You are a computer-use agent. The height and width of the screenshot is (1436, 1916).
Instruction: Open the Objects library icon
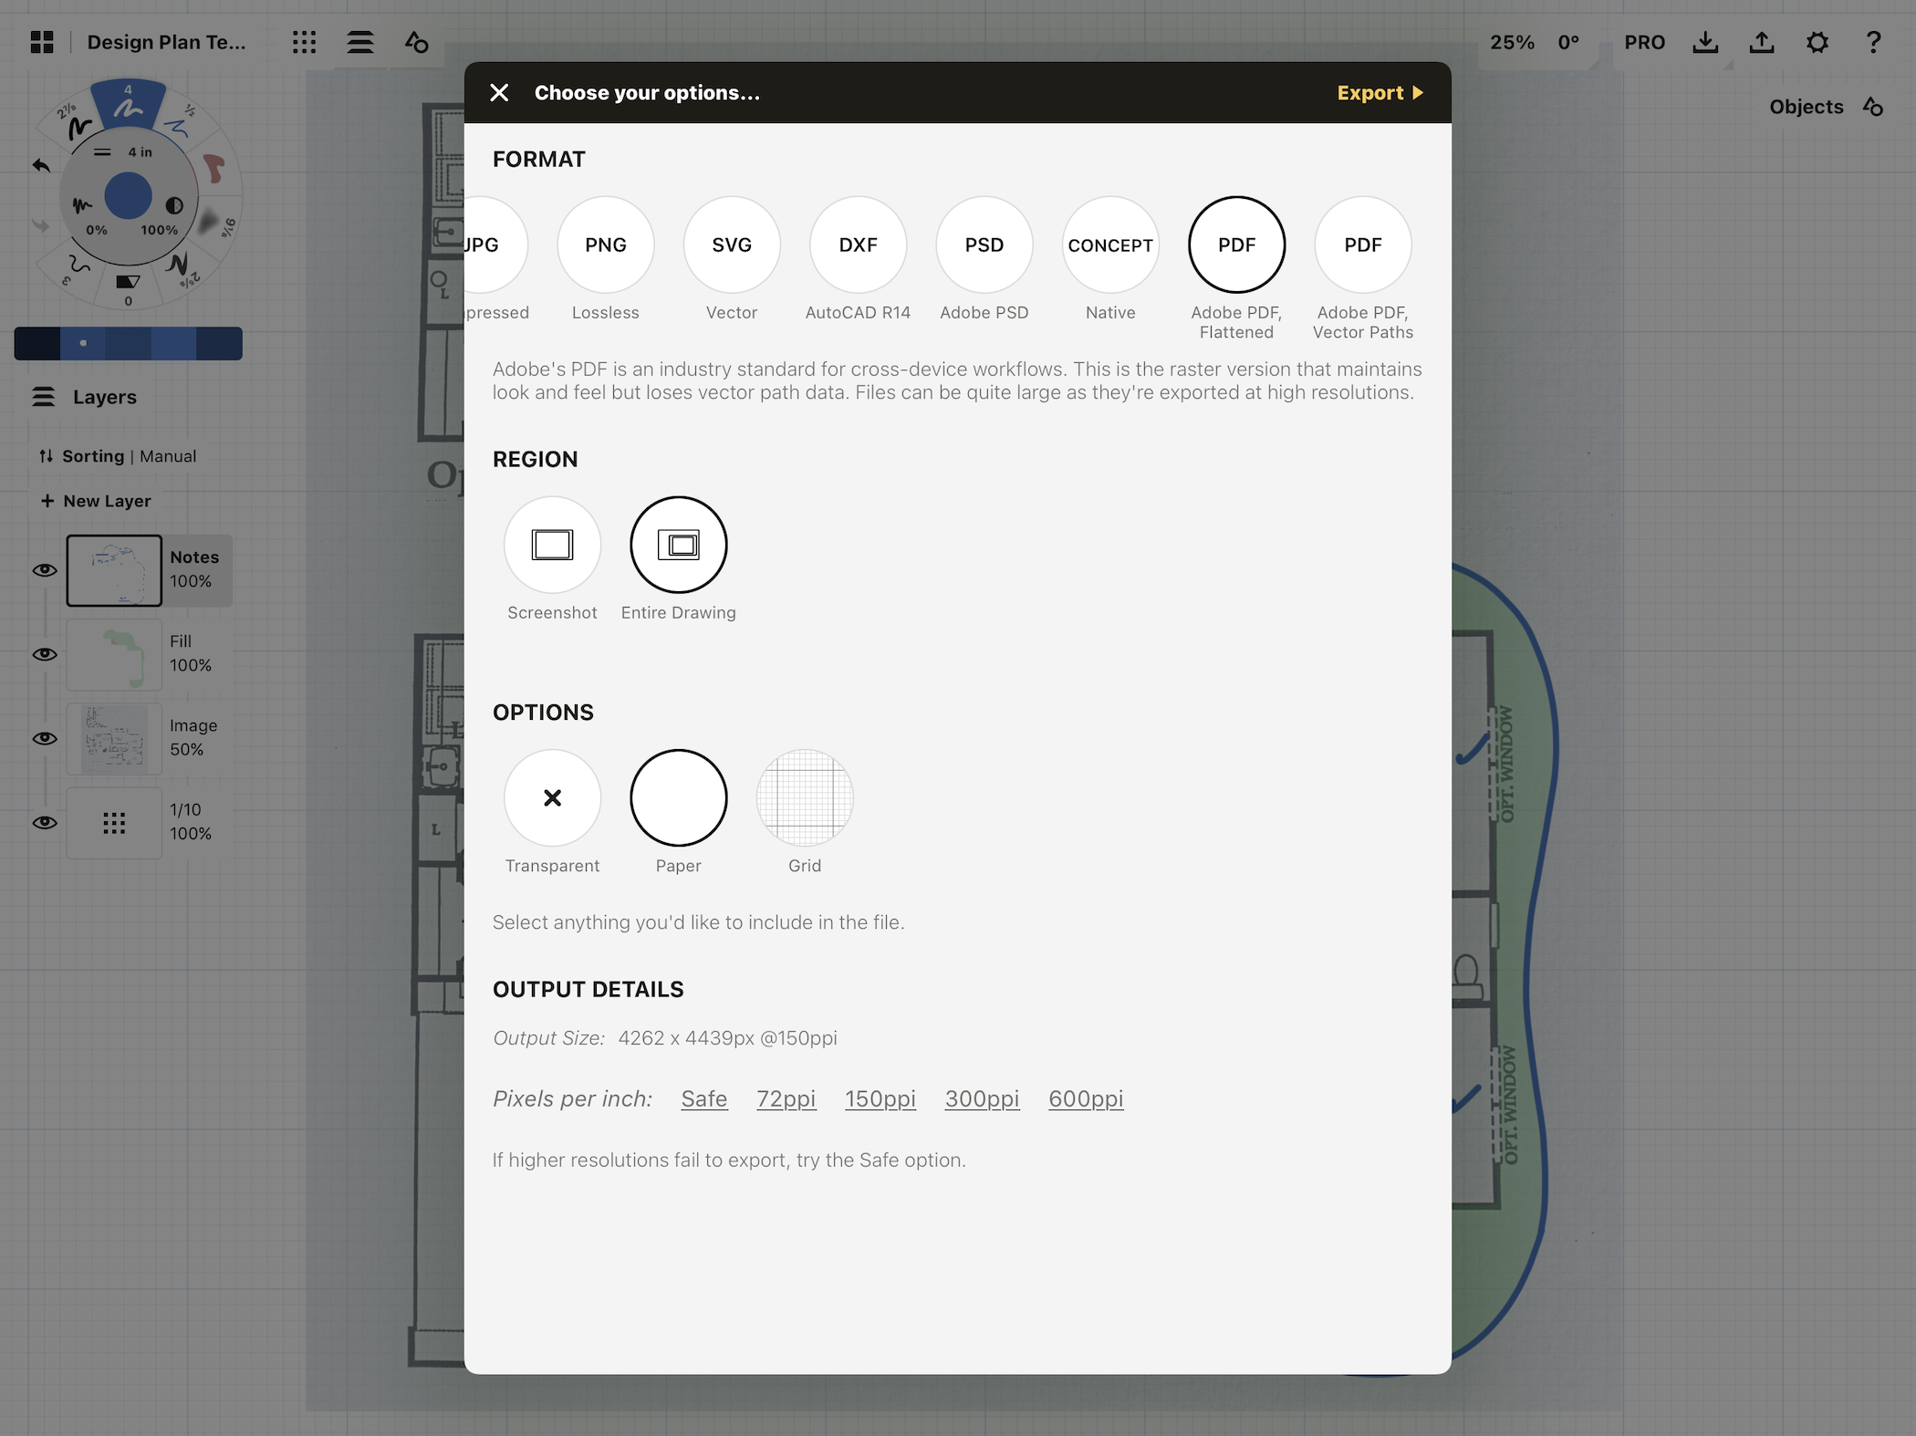(x=1873, y=107)
